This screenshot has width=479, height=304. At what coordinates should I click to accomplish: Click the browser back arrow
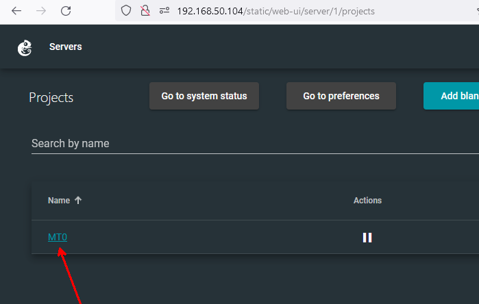coord(16,11)
